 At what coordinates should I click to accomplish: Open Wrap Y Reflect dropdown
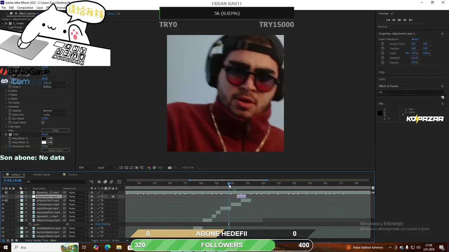55,87
